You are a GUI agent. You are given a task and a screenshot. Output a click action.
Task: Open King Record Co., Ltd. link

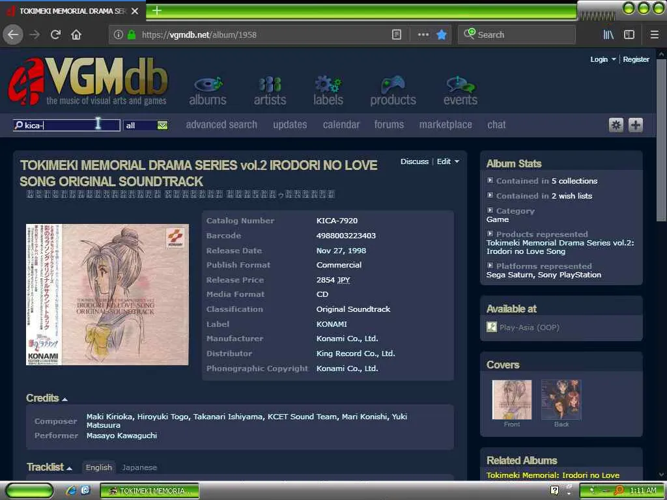(356, 354)
